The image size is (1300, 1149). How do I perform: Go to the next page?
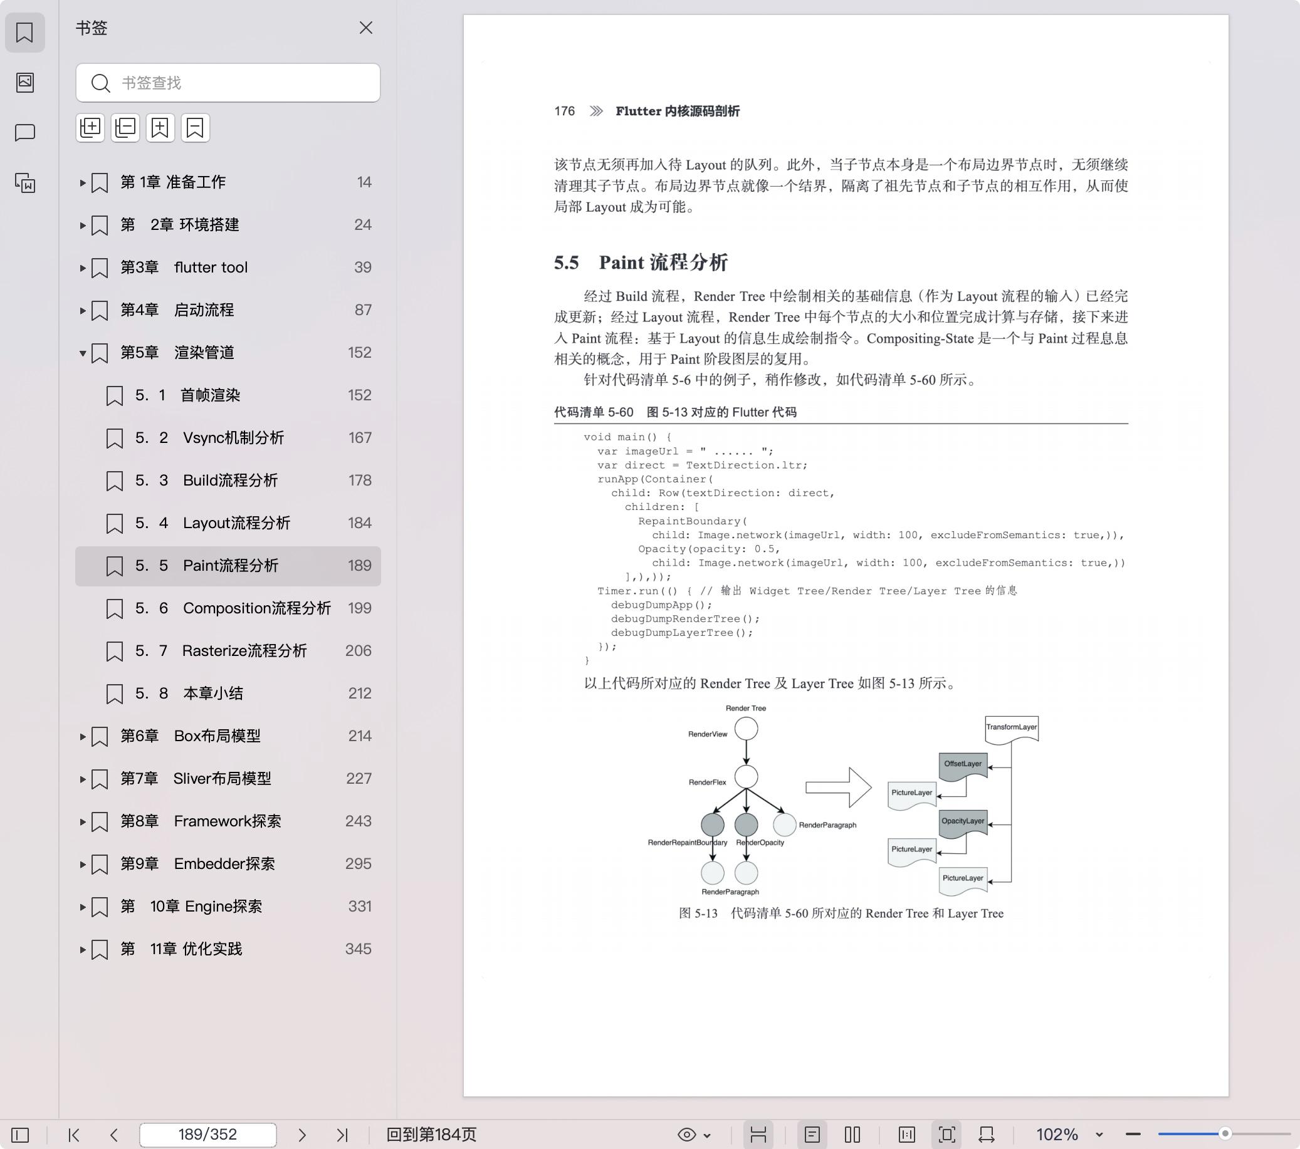coord(302,1135)
